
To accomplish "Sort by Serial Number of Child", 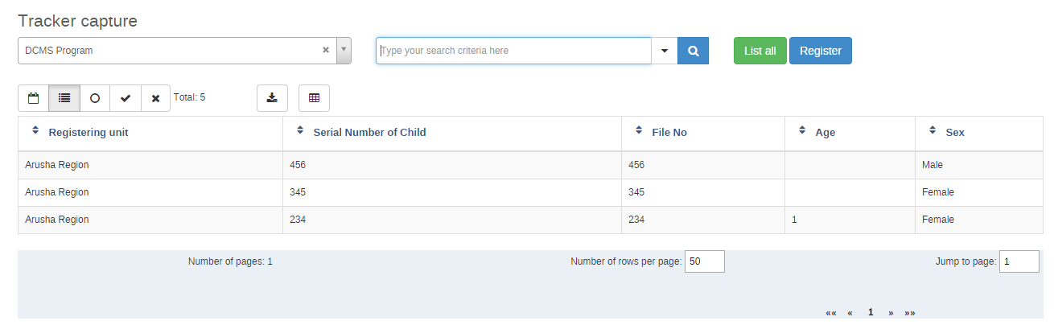I will coord(300,131).
